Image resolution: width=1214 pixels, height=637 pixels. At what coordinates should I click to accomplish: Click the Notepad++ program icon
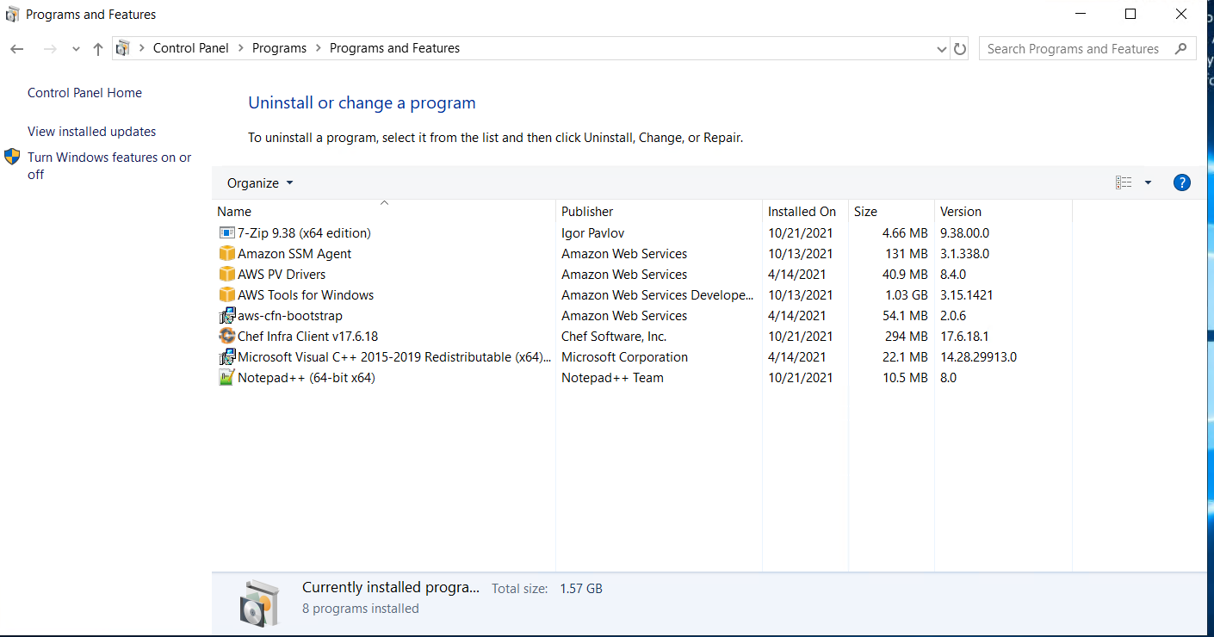tap(226, 378)
